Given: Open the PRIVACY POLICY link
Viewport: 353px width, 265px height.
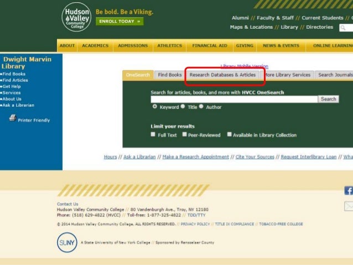Looking at the screenshot, I should 195,224.
